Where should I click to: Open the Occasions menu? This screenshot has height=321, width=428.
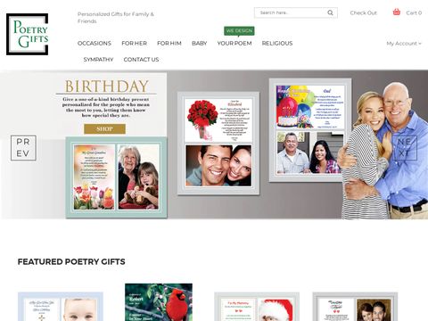coord(95,44)
